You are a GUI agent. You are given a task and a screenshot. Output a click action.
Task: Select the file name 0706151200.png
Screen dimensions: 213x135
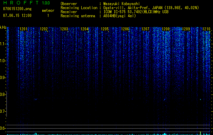(x=17, y=9)
